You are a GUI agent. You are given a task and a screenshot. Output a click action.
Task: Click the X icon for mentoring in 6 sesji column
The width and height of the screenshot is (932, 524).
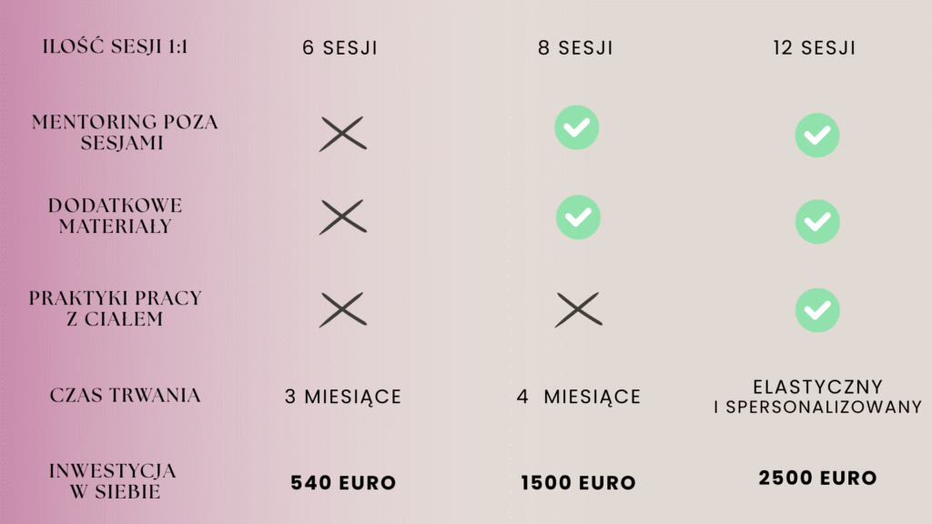tap(343, 134)
